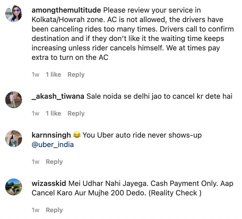Reply to amongthemultitude's comment
The width and height of the screenshot is (242, 219).
point(76,75)
